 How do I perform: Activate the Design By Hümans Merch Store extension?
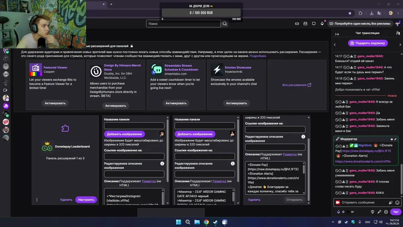(x=116, y=106)
